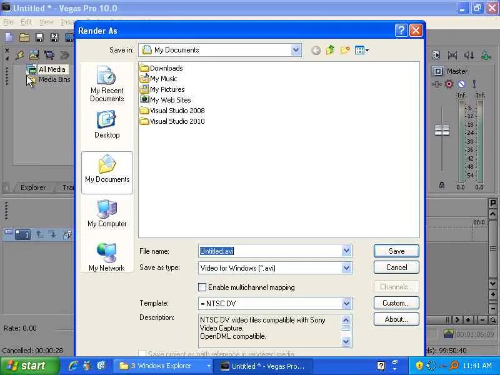Open My Recent Documents place

(107, 84)
